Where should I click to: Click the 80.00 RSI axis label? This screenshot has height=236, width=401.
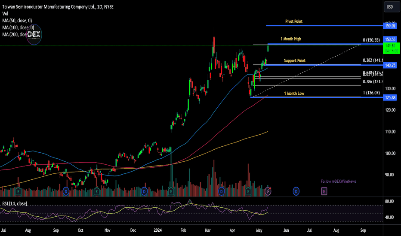coord(389,201)
